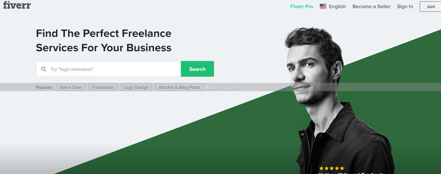Focus the "logo animation" search field
This screenshot has height=174, width=441.
tap(108, 69)
